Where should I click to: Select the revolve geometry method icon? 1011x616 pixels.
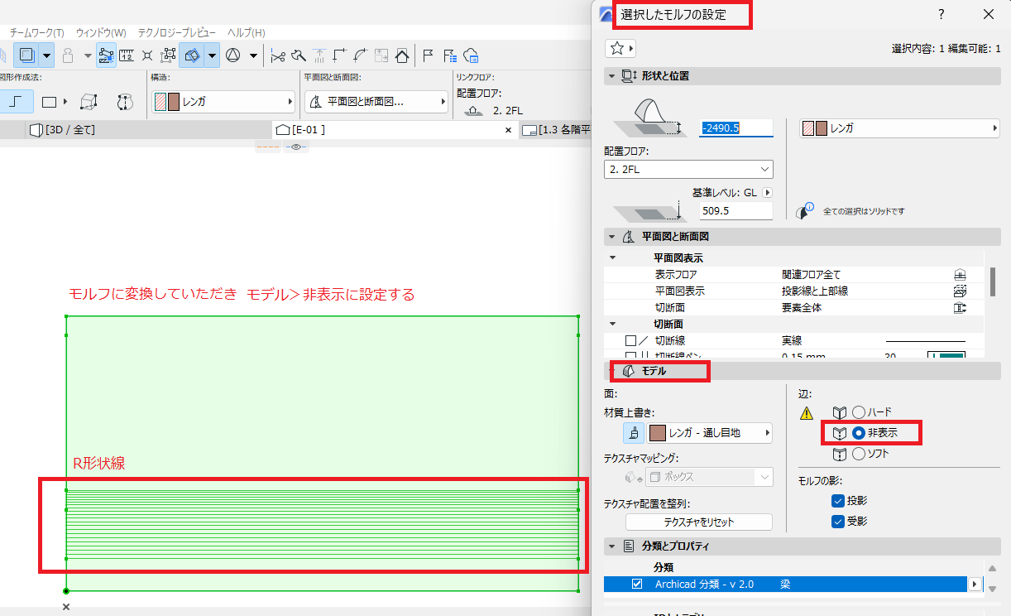(x=125, y=102)
